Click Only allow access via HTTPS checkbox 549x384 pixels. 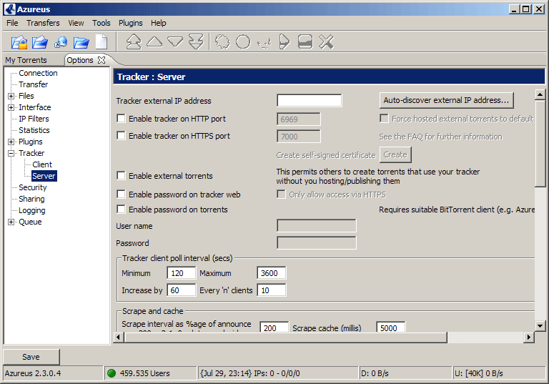[x=281, y=194]
